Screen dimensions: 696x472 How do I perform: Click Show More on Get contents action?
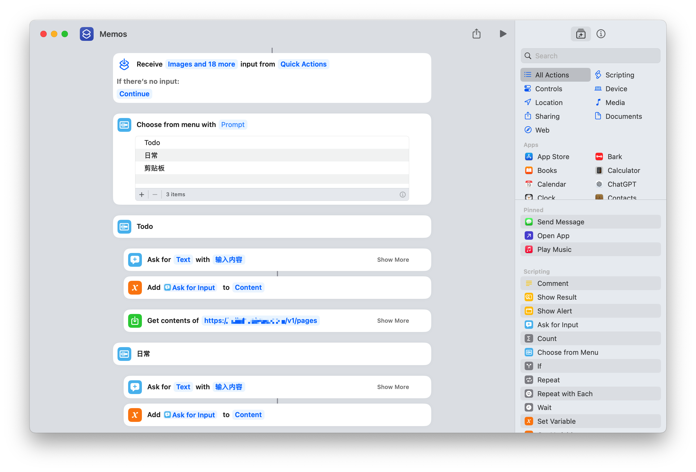[x=393, y=321]
